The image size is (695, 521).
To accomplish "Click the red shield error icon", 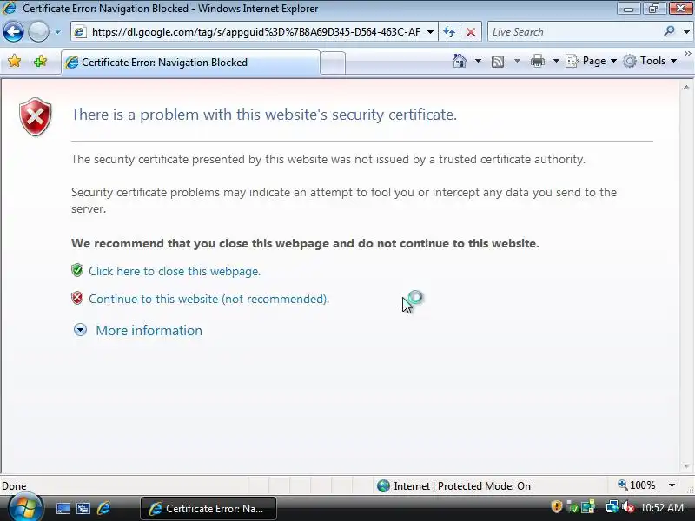I will coord(36,116).
